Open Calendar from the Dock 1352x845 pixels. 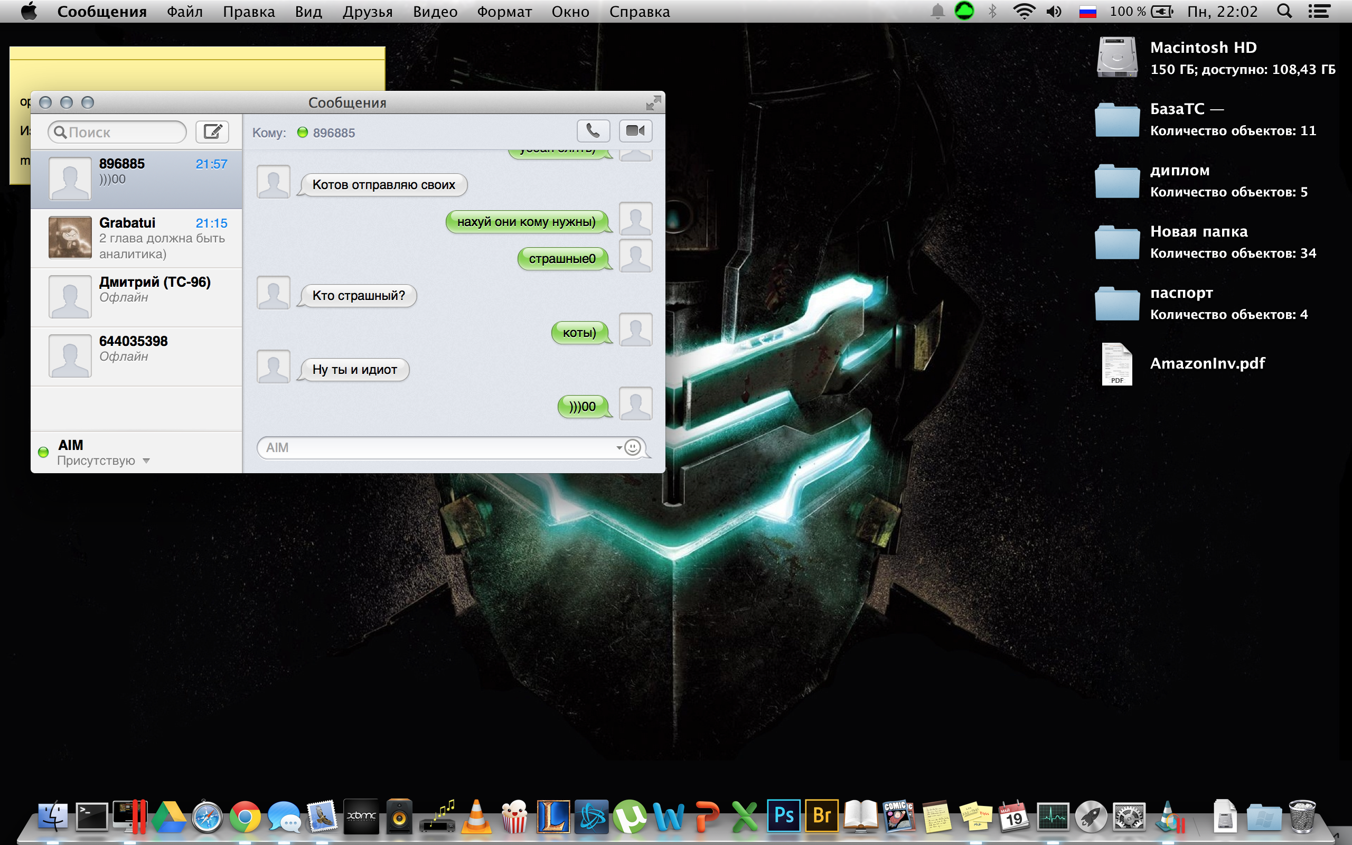[x=1014, y=817]
